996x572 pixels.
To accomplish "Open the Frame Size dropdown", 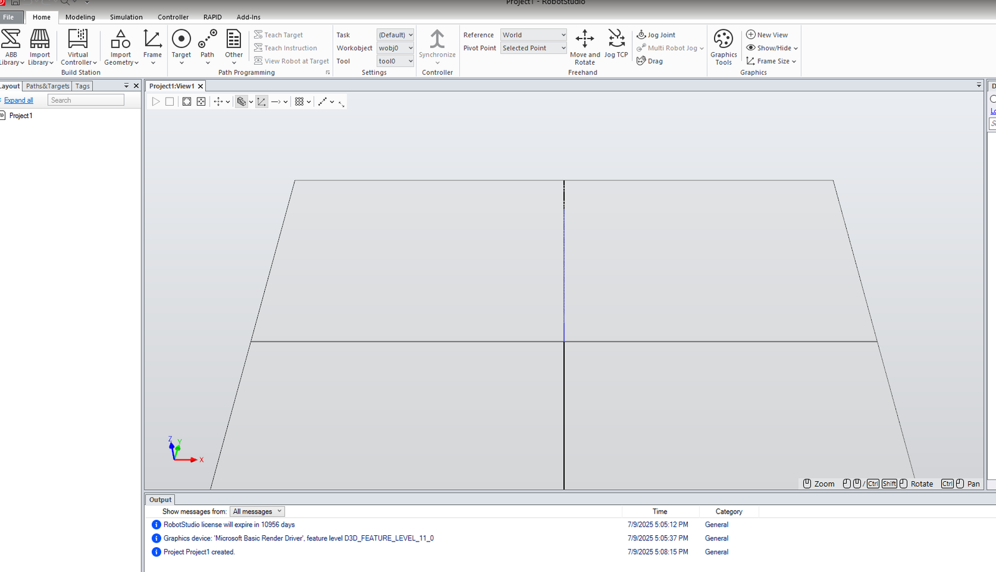I will pyautogui.click(x=771, y=61).
